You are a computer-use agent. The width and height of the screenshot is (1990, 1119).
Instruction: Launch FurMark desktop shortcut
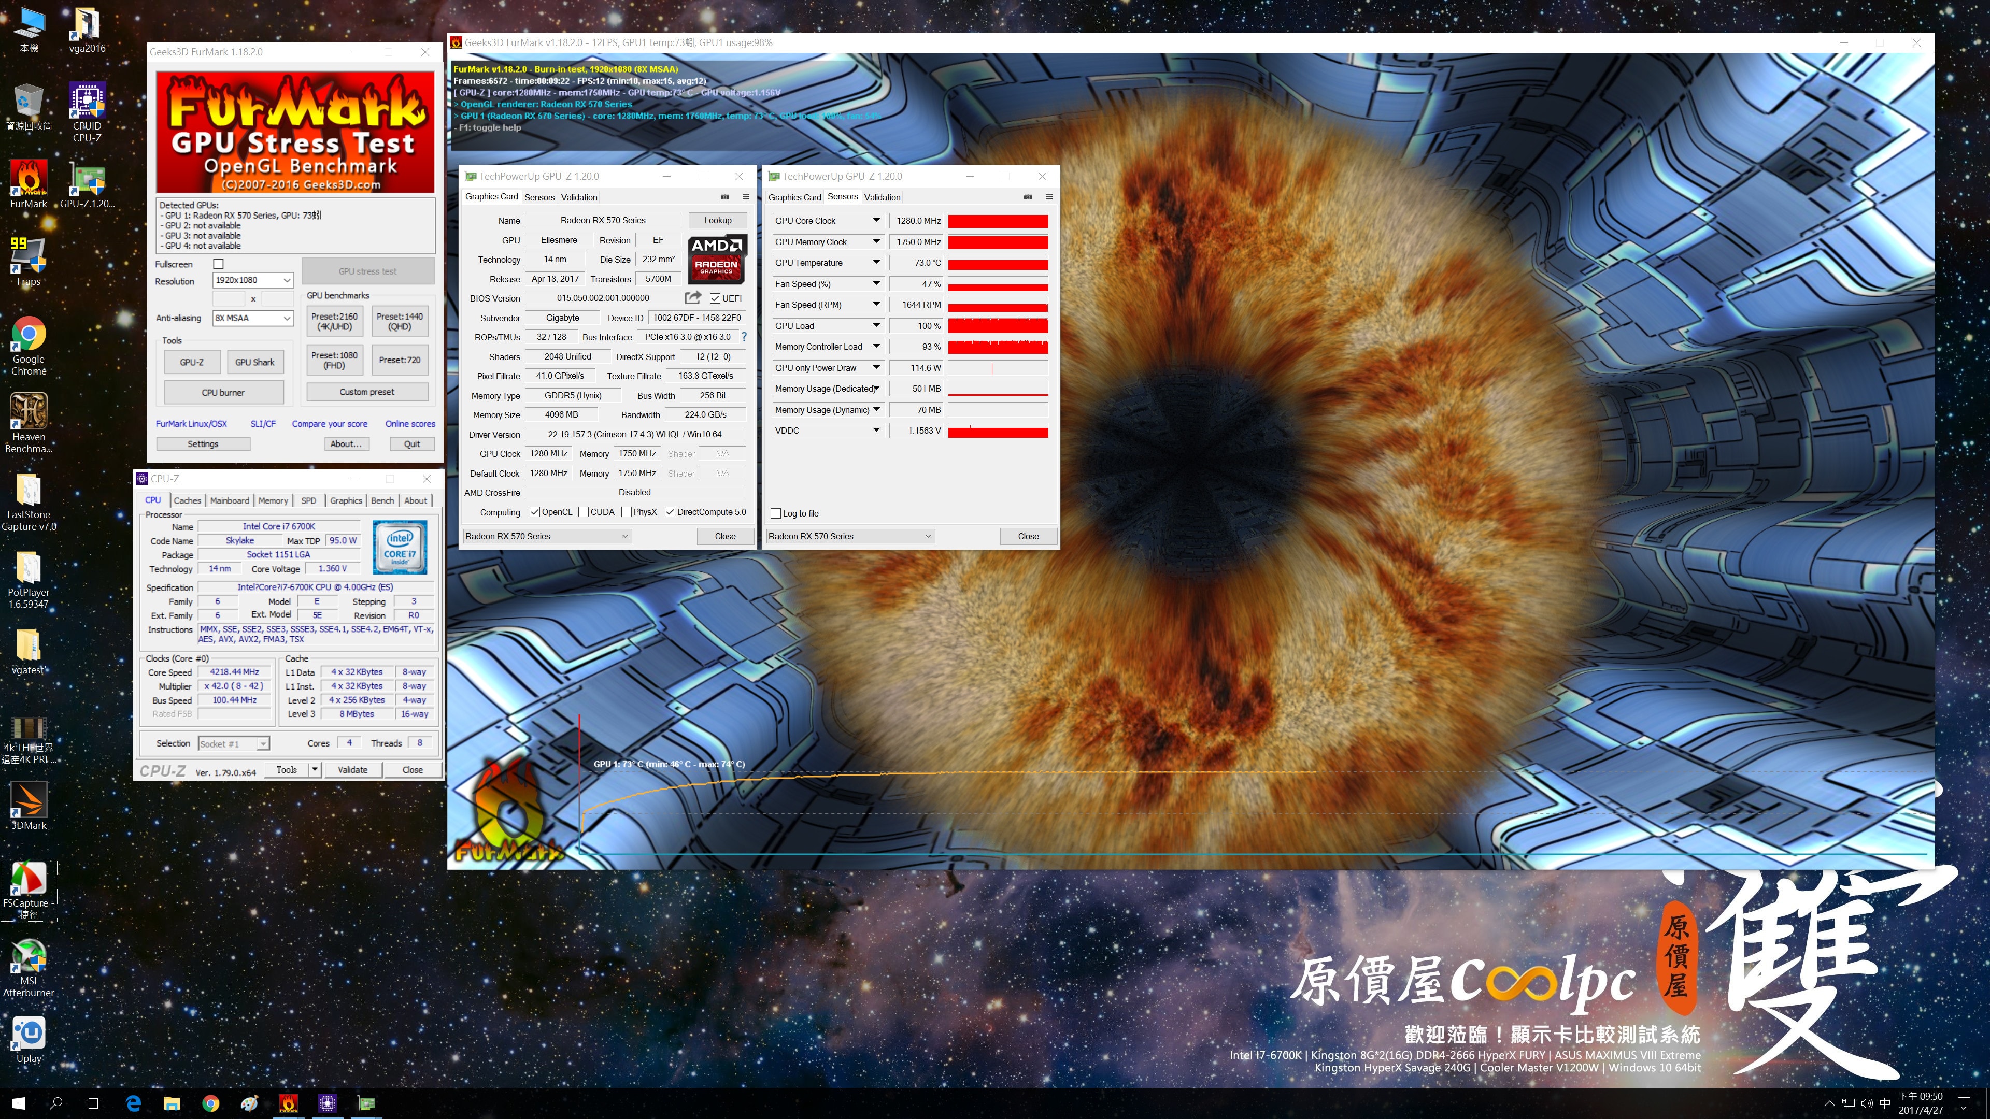tap(29, 184)
